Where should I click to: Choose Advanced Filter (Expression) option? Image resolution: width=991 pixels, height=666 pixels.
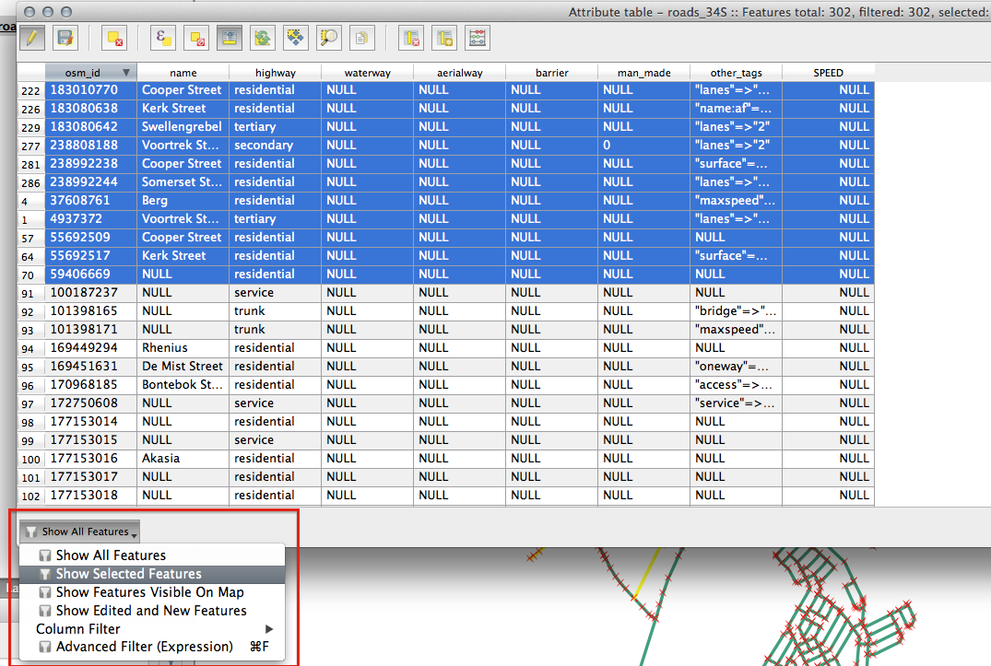pyautogui.click(x=144, y=647)
